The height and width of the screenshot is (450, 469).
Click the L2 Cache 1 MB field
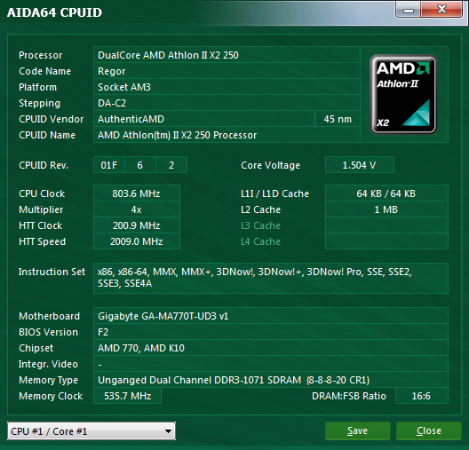click(x=386, y=209)
